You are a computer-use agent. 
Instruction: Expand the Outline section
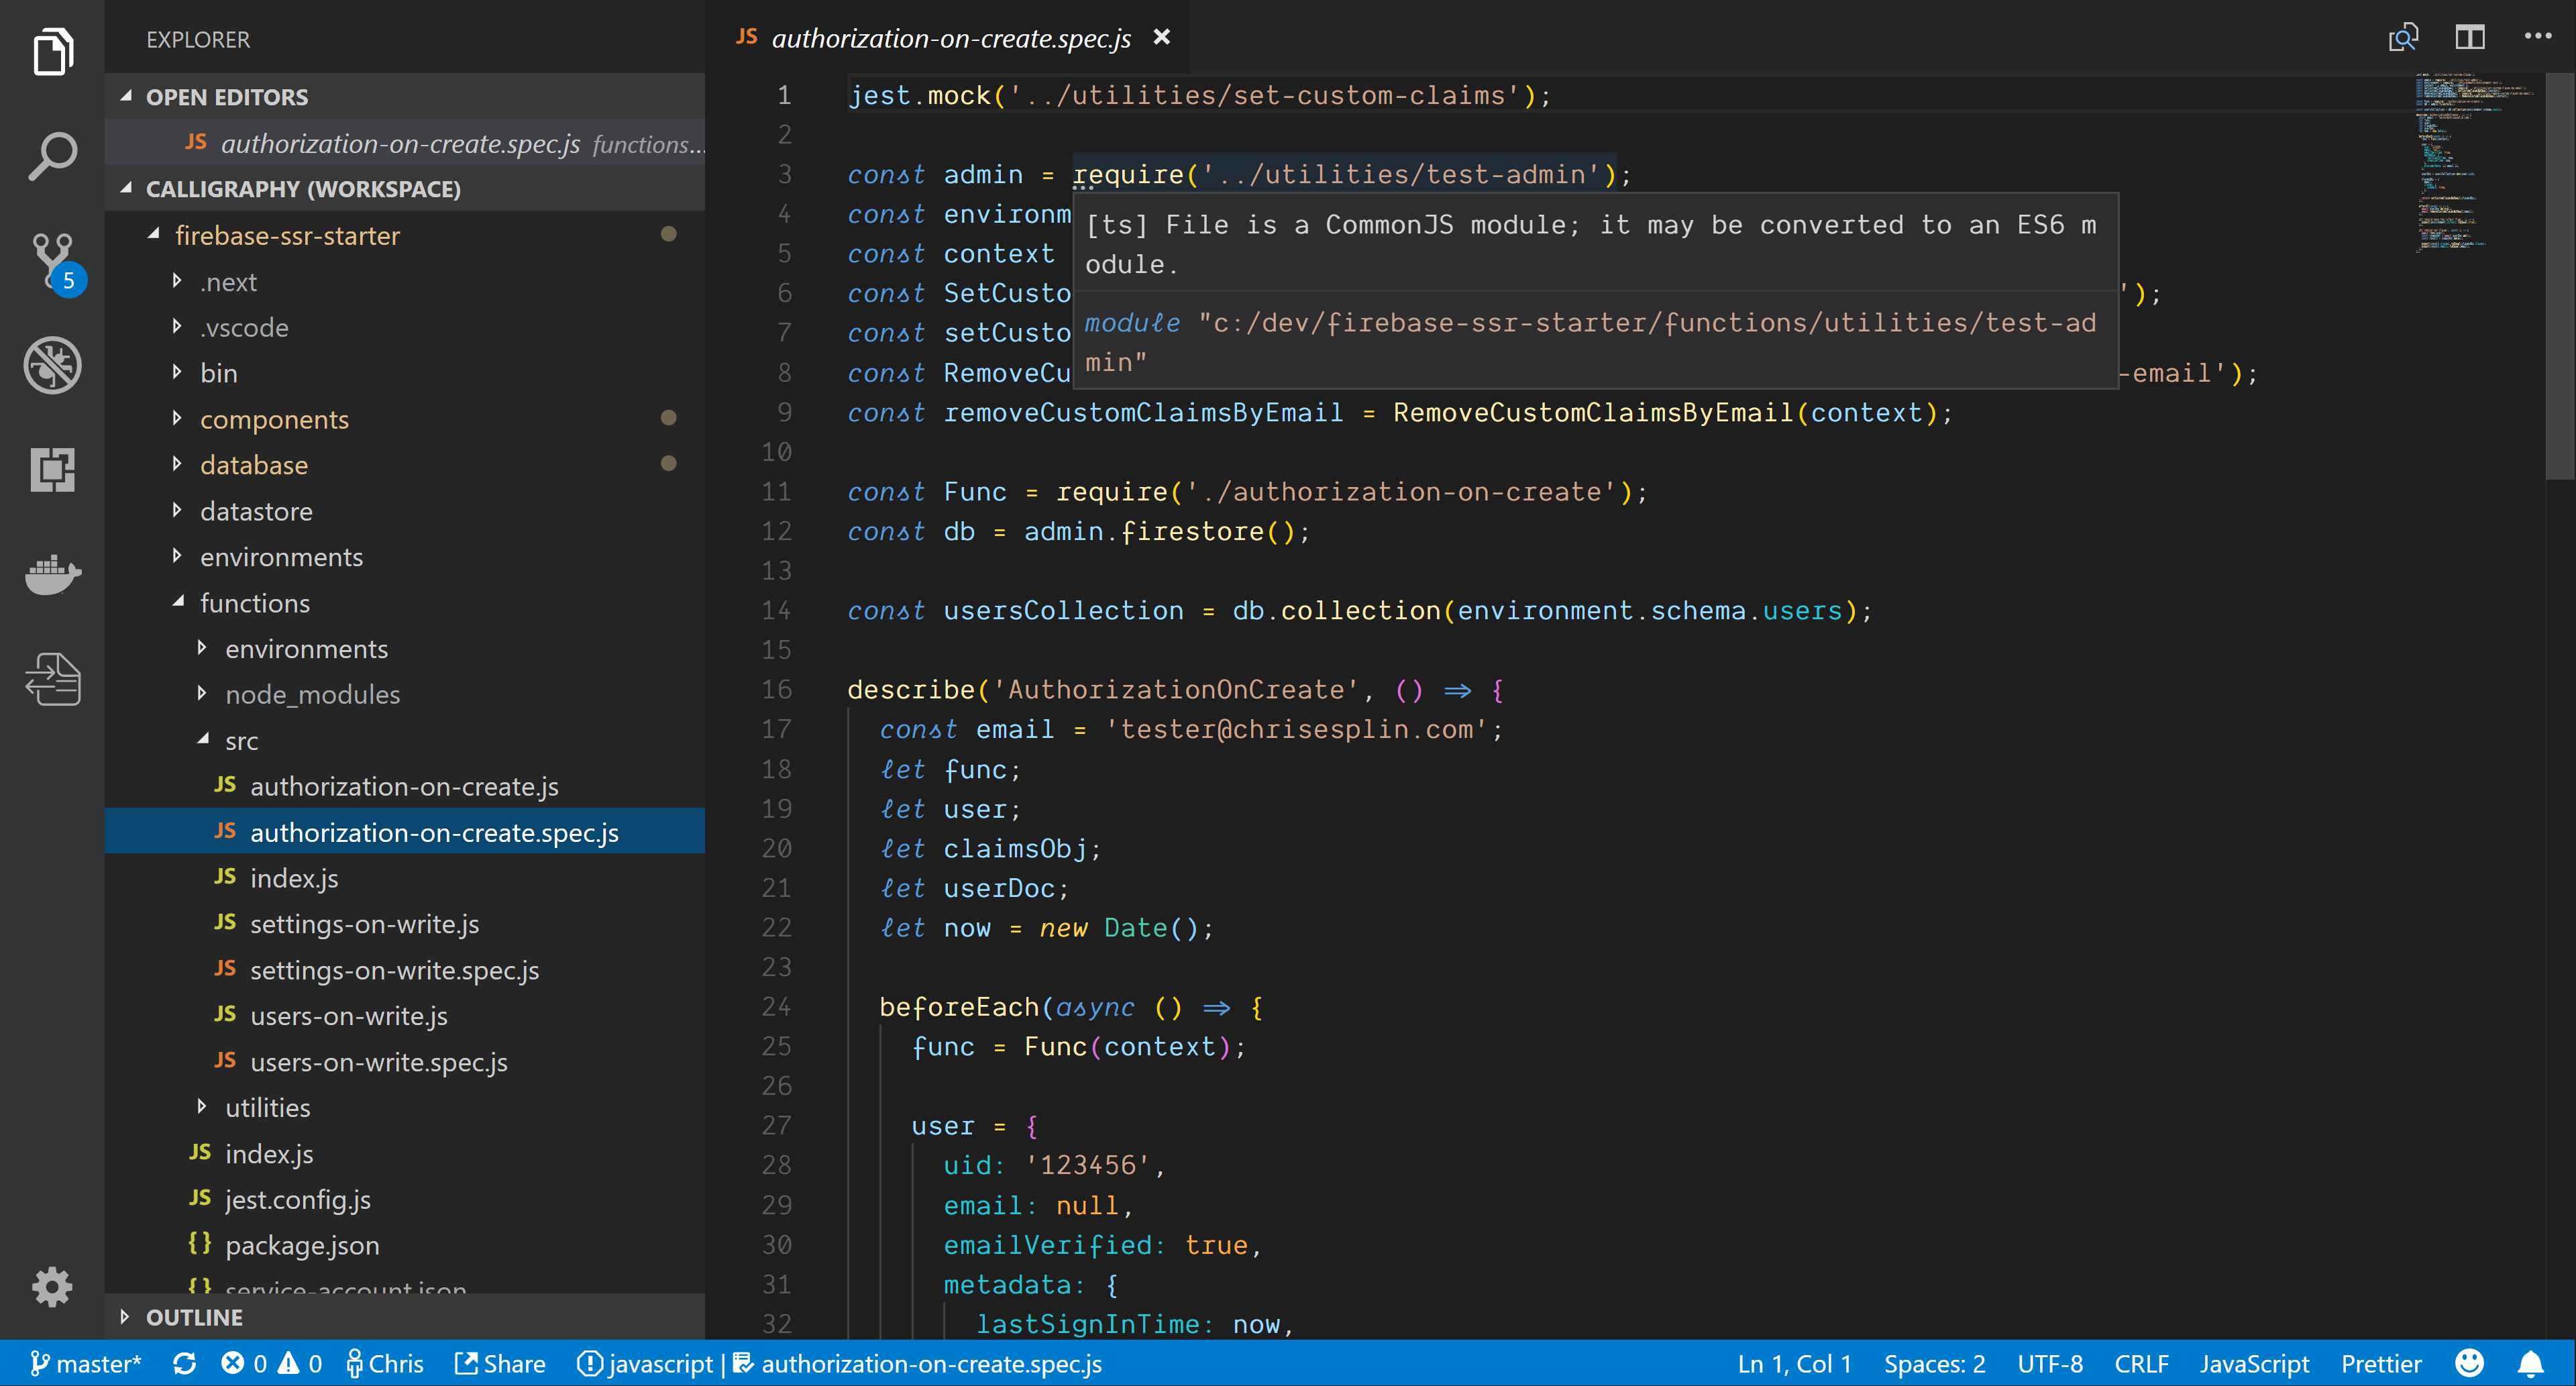(404, 1317)
